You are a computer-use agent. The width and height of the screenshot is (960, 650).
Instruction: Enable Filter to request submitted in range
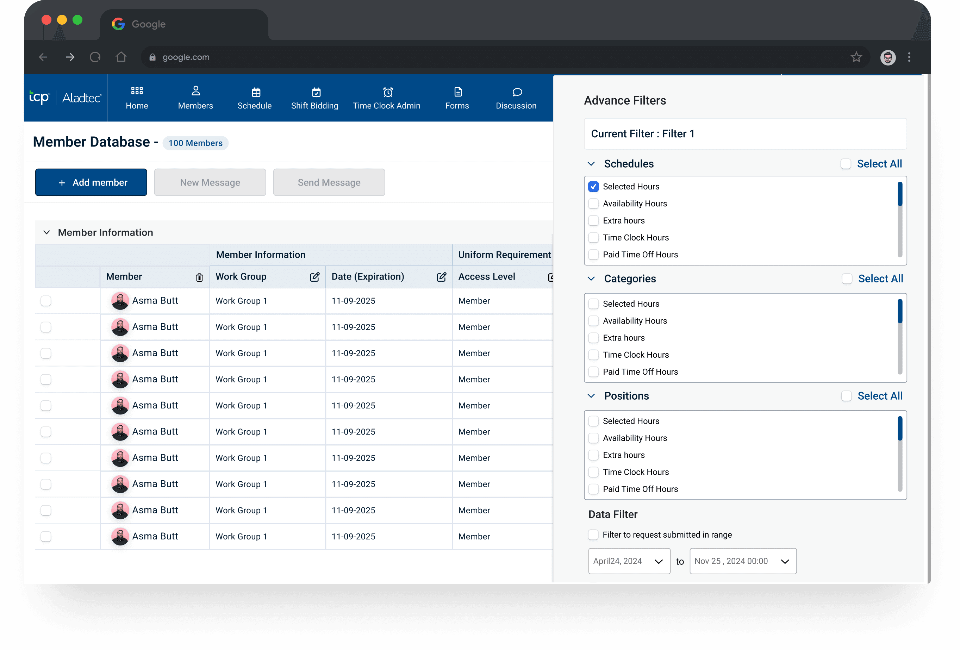pos(593,535)
